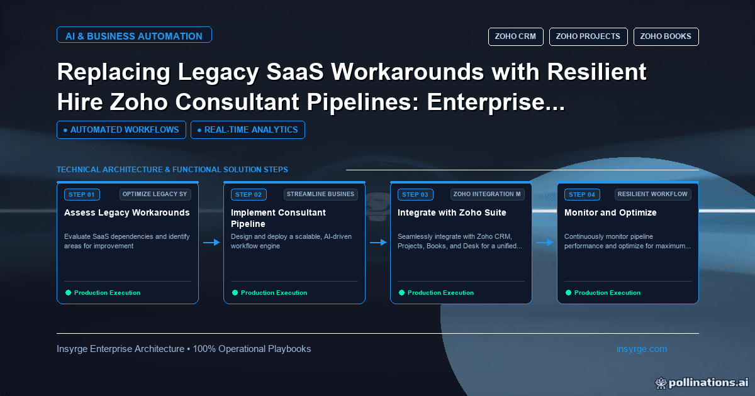This screenshot has width=755, height=396.
Task: Click Production Execution status in Step 01 card
Action: click(107, 293)
